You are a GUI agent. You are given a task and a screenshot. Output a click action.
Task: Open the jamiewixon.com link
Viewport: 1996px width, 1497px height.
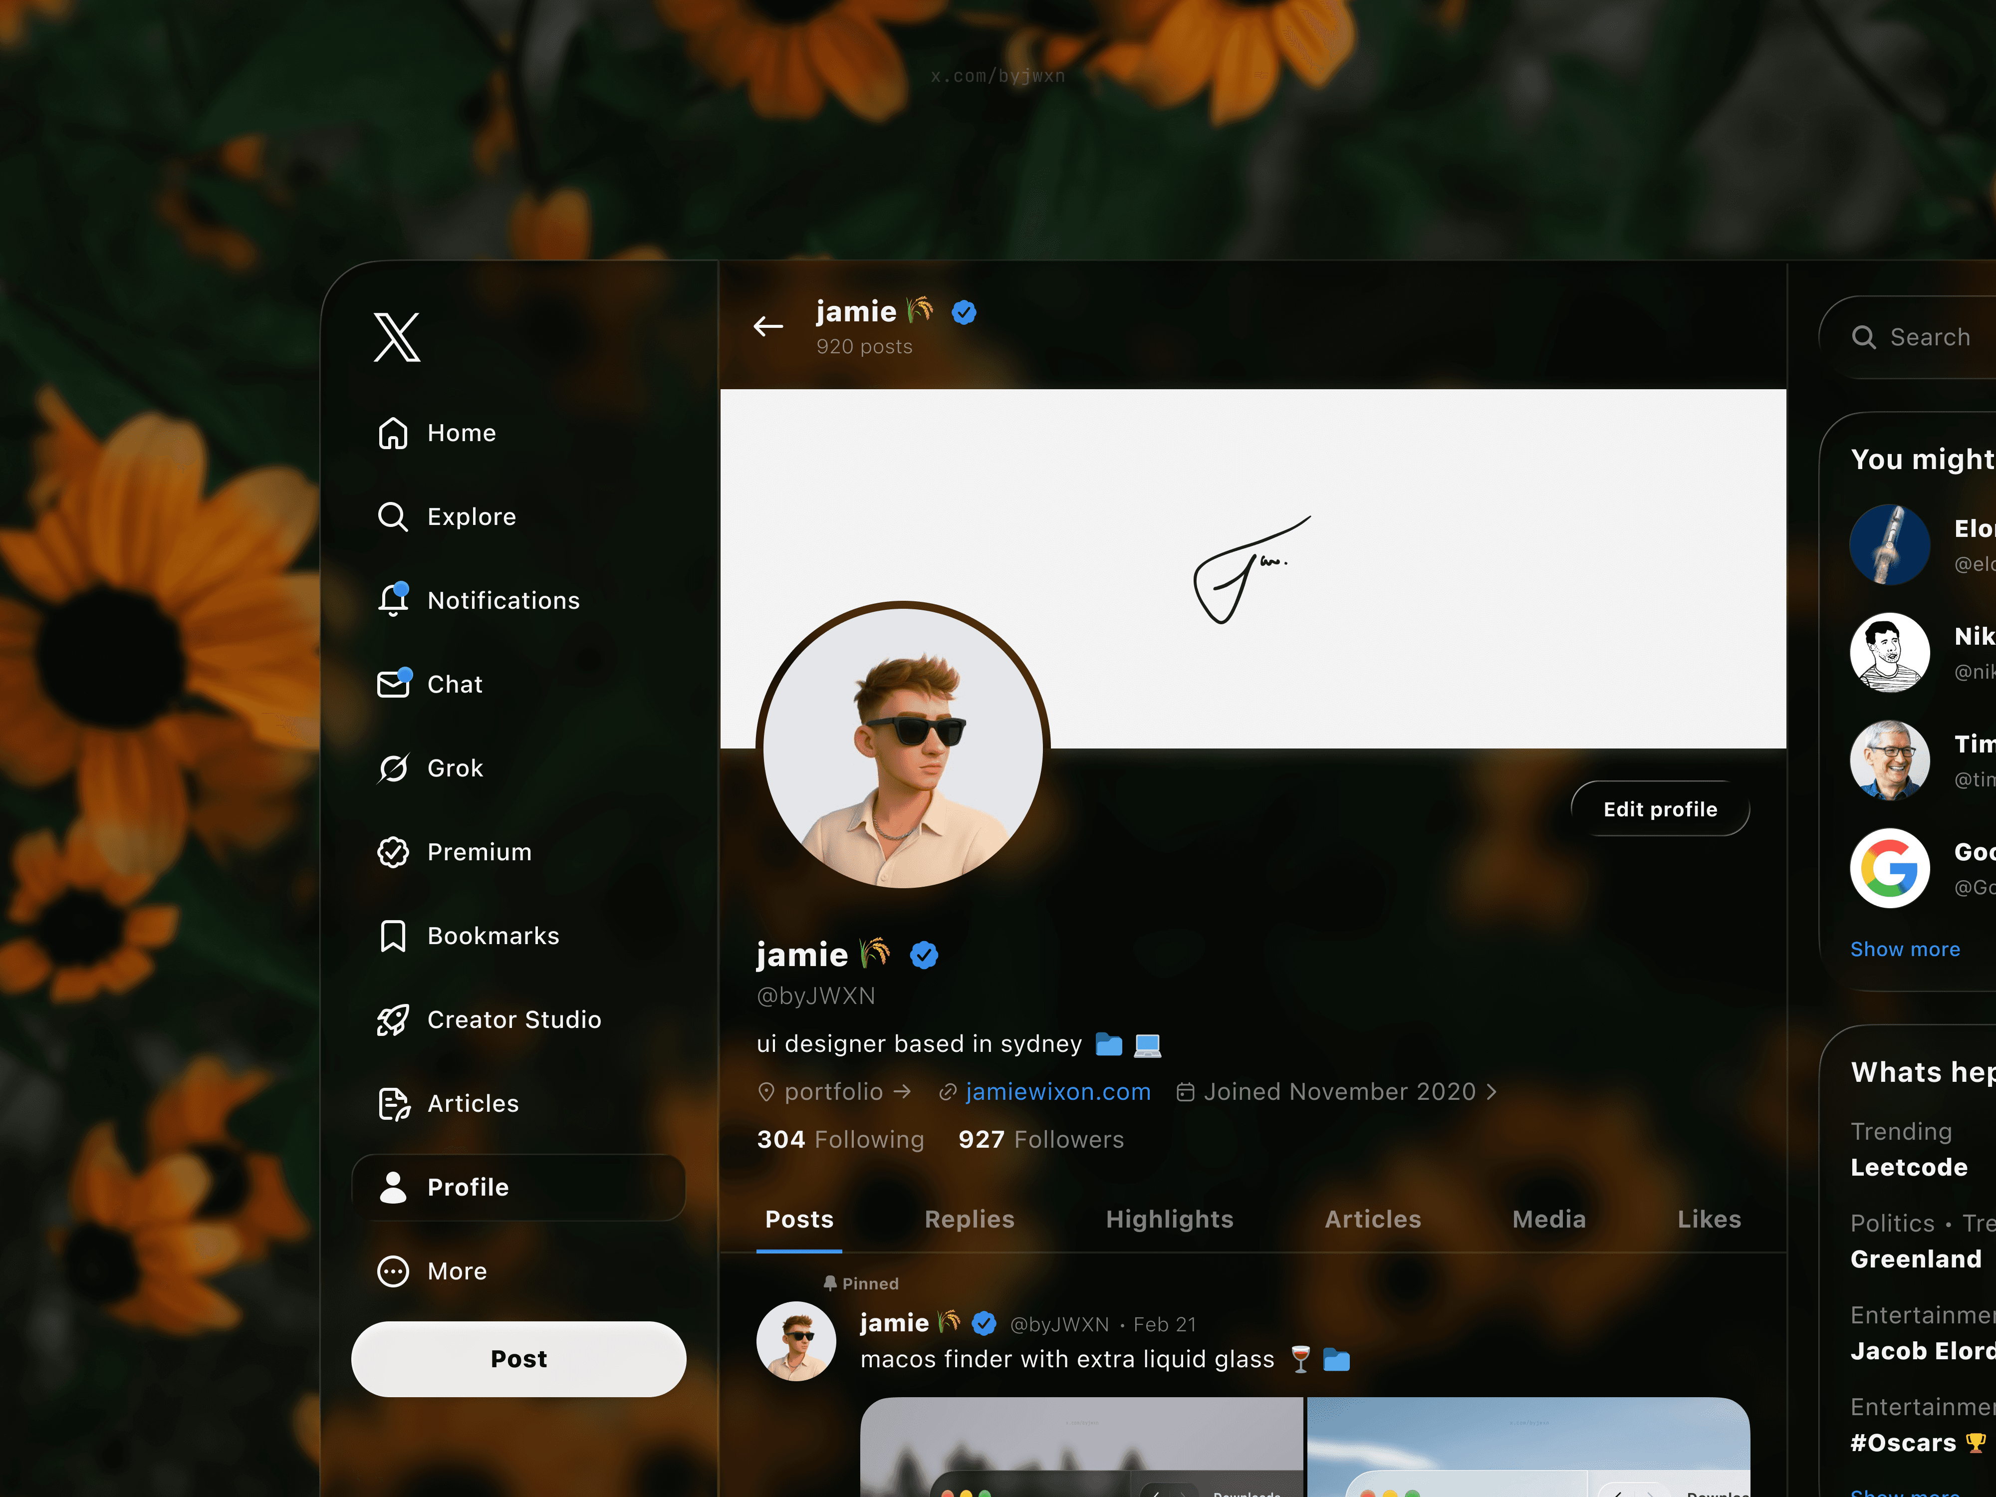(1057, 1092)
